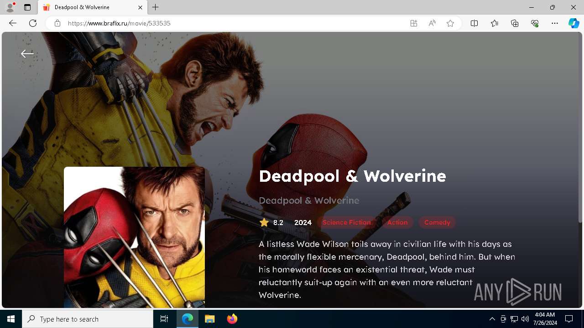Viewport: 584px width, 328px height.
Task: Open the Meet Now tray icon
Action: (503, 319)
